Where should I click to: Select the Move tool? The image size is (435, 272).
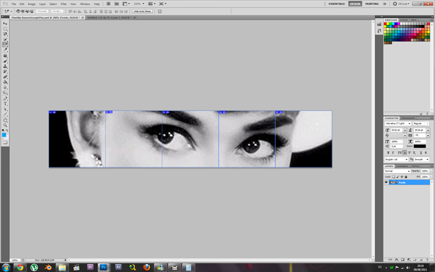[x=5, y=24]
